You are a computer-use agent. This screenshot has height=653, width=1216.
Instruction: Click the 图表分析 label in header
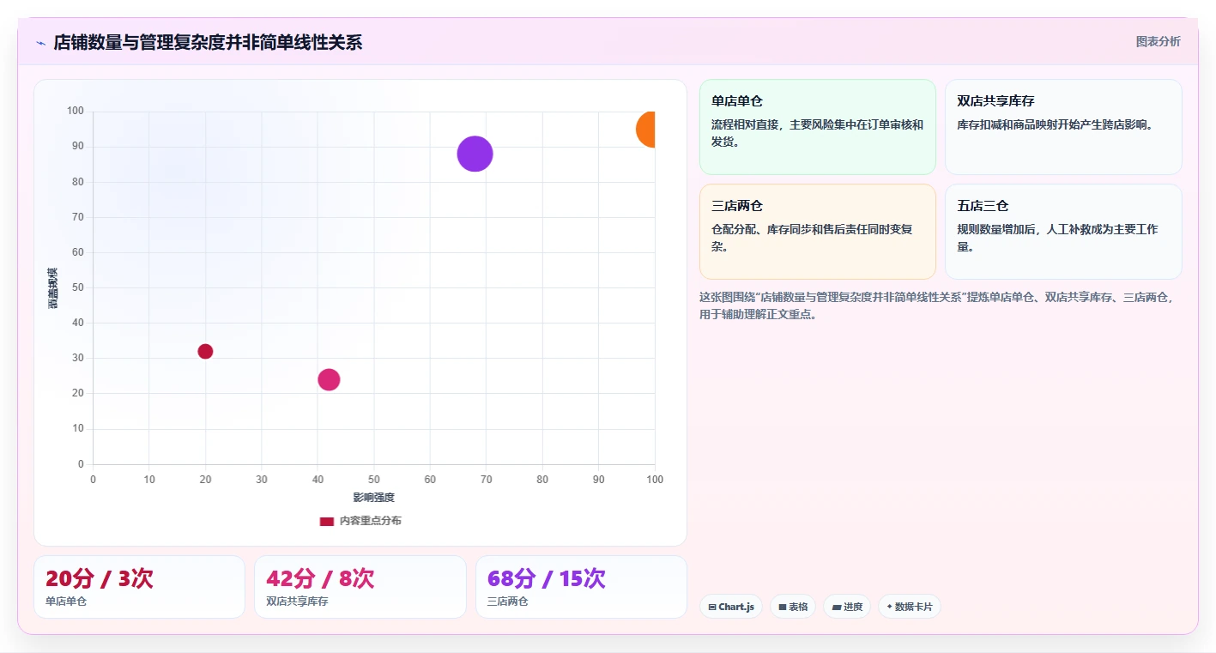coord(1158,41)
